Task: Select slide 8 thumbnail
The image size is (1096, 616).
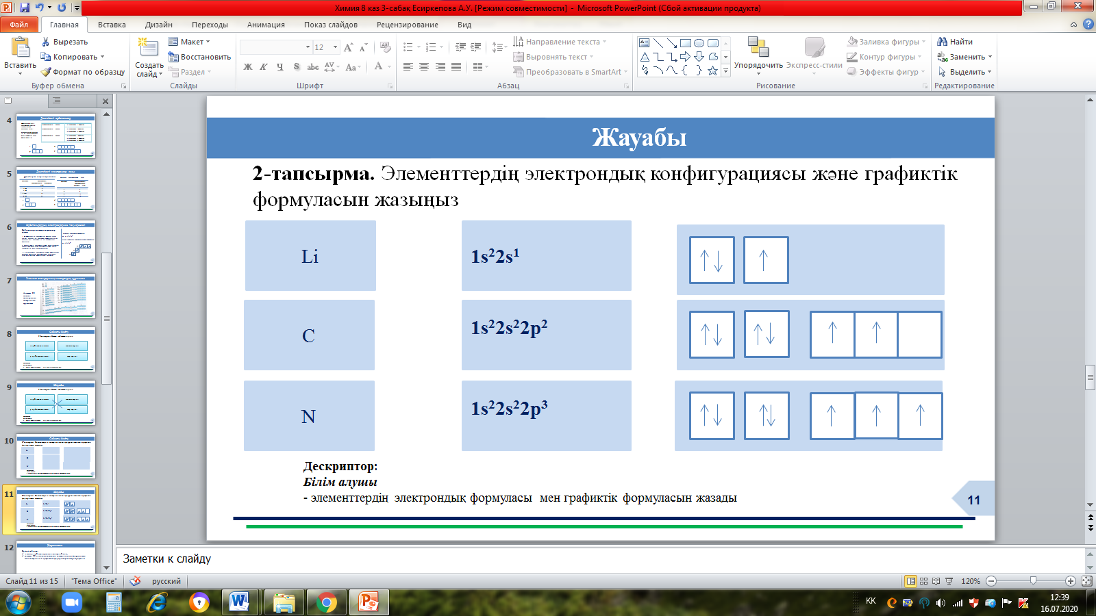Action: point(55,350)
